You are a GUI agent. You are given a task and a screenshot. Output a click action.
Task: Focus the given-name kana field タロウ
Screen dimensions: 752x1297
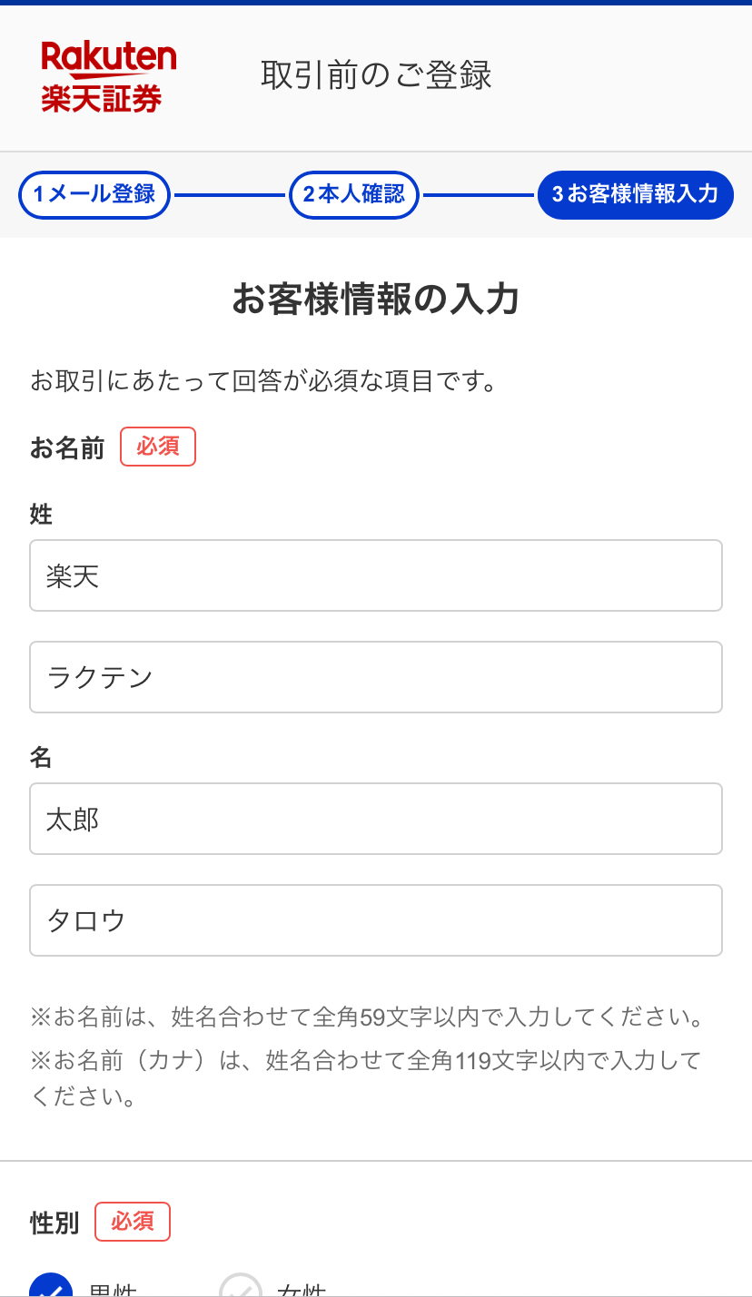pyautogui.click(x=376, y=920)
